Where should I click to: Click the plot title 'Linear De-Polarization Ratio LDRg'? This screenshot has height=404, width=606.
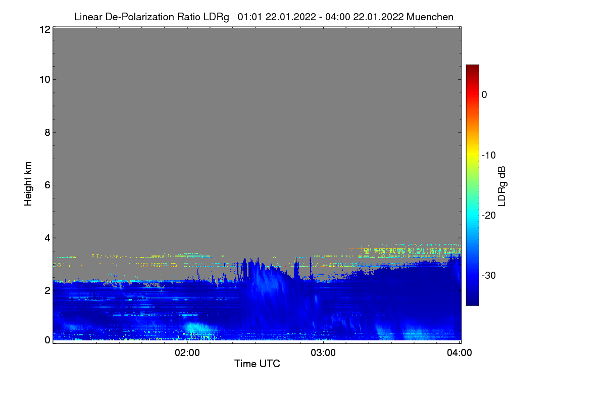(x=151, y=17)
